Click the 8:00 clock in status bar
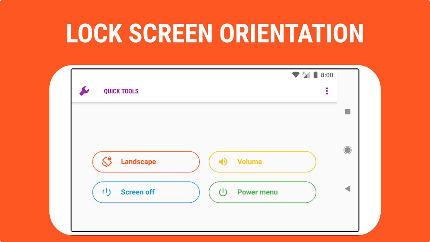Image resolution: width=430 pixels, height=242 pixels. 327,75
